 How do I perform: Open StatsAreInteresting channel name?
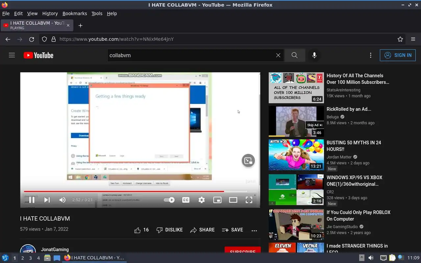(x=343, y=90)
